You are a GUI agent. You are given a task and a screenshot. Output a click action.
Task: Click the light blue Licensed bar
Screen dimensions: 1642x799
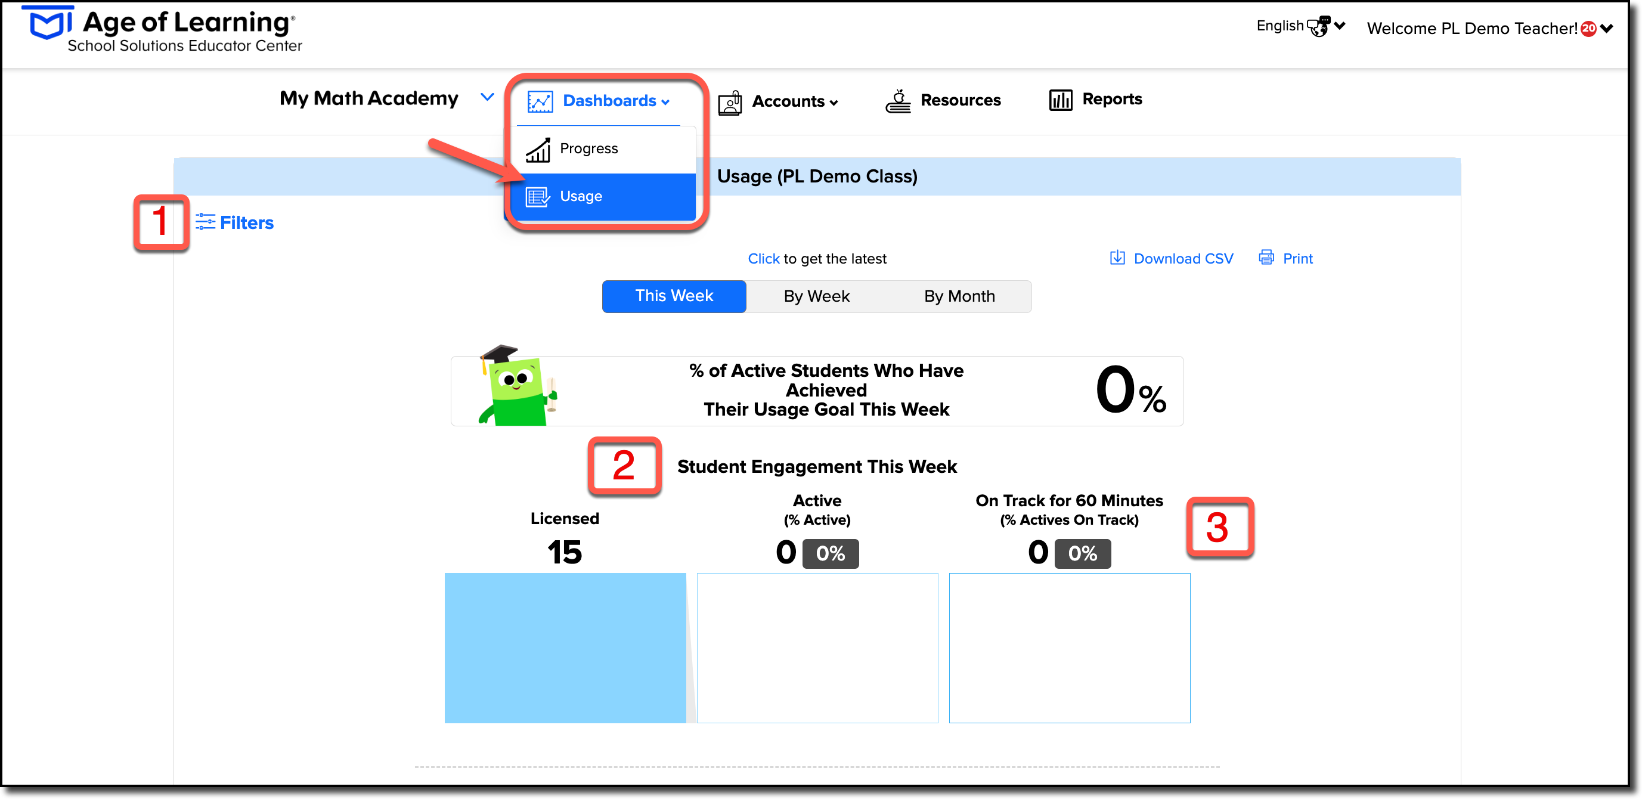[565, 648]
